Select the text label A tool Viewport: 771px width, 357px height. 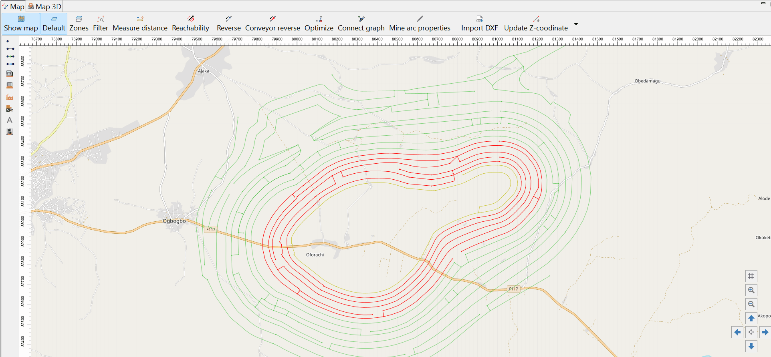tap(10, 120)
